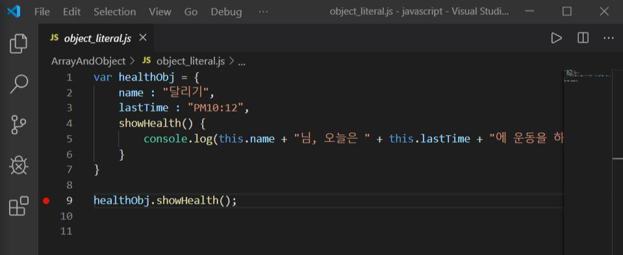Remove the breakpoint on line 9

click(46, 200)
